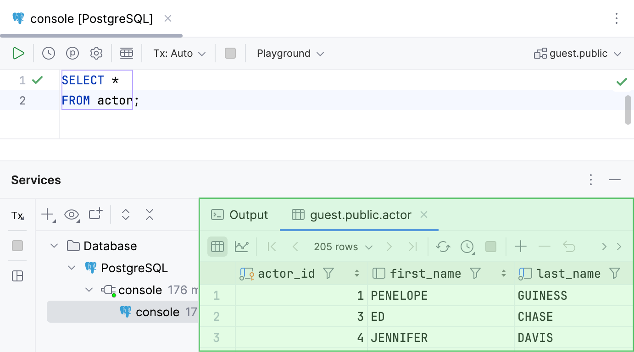Collapse the Database tree node

pyautogui.click(x=54, y=246)
